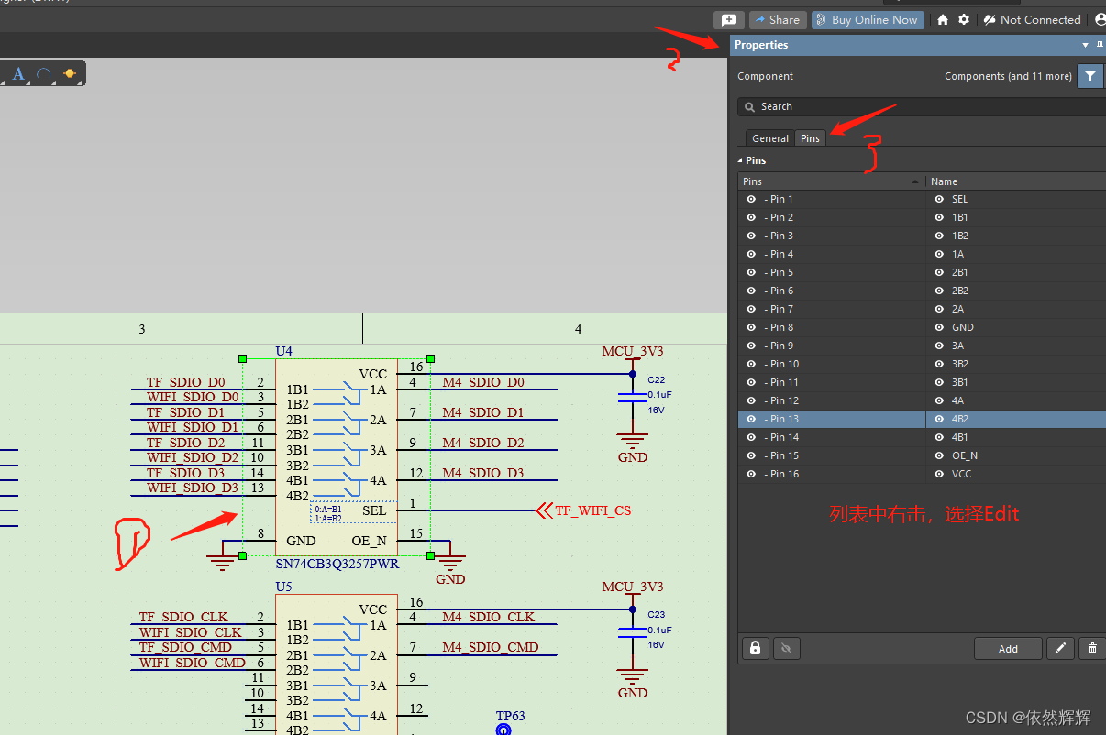This screenshot has width=1106, height=735.
Task: Toggle visibility eye for Pin 8
Action: point(751,327)
